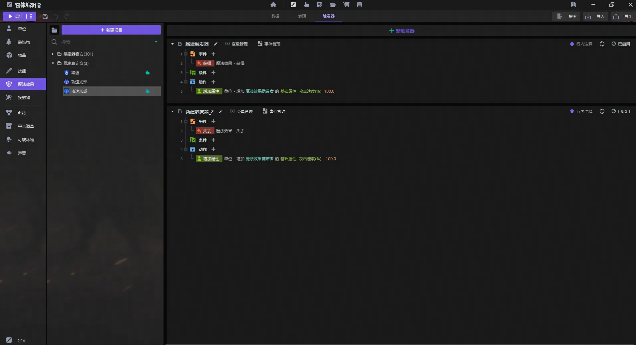Open 变量管理 for 新建触发器_2
636x345 pixels.
tap(241, 111)
